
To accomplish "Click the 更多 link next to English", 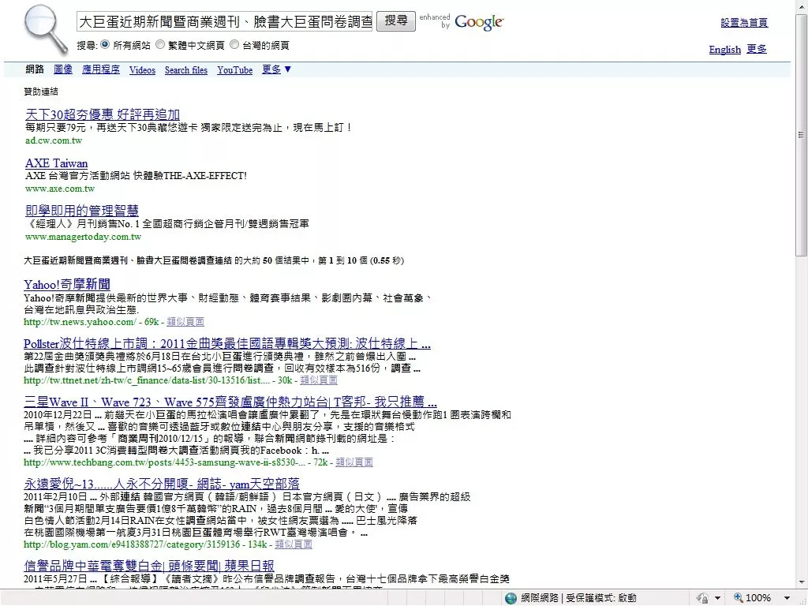I will 757,50.
